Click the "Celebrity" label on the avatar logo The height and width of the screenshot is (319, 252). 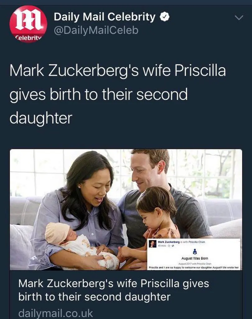[28, 38]
